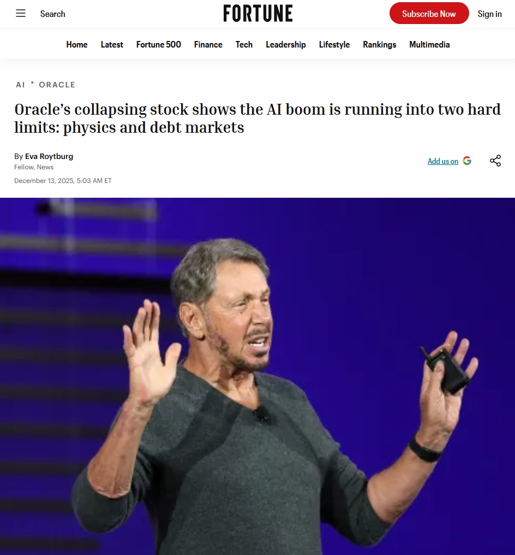Open the Latest section

click(112, 45)
